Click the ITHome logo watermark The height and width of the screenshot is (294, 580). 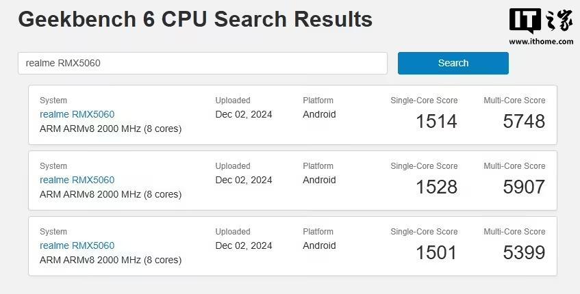pos(541,22)
